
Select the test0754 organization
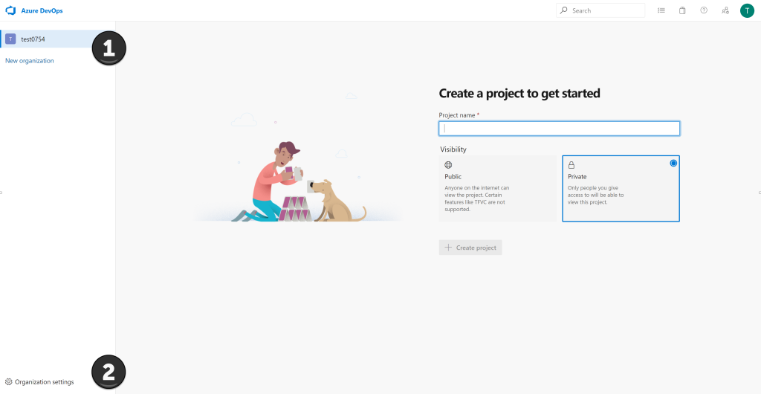tap(58, 39)
